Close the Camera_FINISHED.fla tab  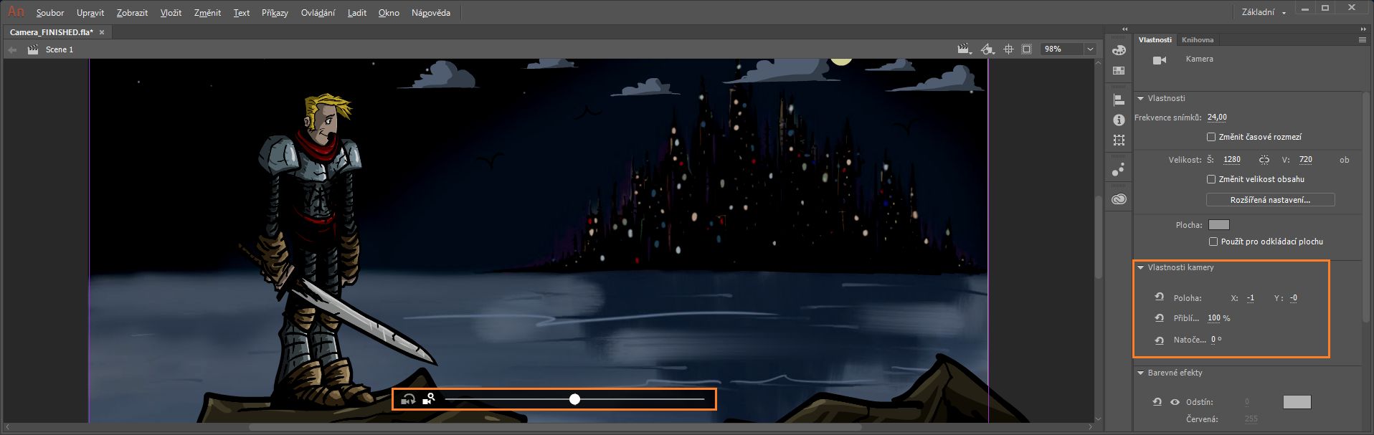(102, 32)
